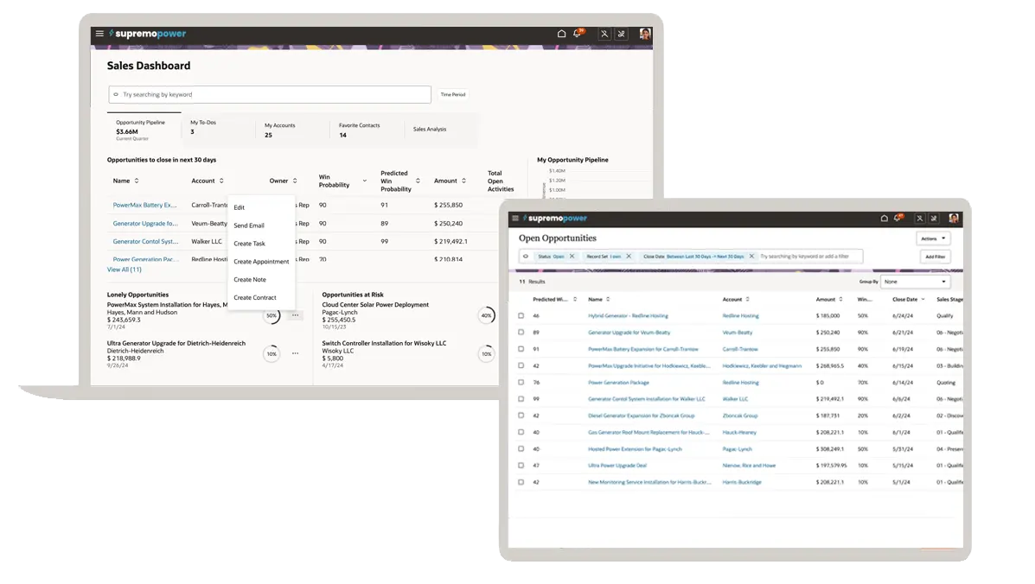Tick checkbox for Power Generation Package row
The width and height of the screenshot is (1035, 584).
click(521, 383)
